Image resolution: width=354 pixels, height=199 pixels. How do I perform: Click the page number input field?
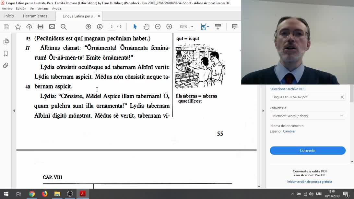[x=112, y=27]
